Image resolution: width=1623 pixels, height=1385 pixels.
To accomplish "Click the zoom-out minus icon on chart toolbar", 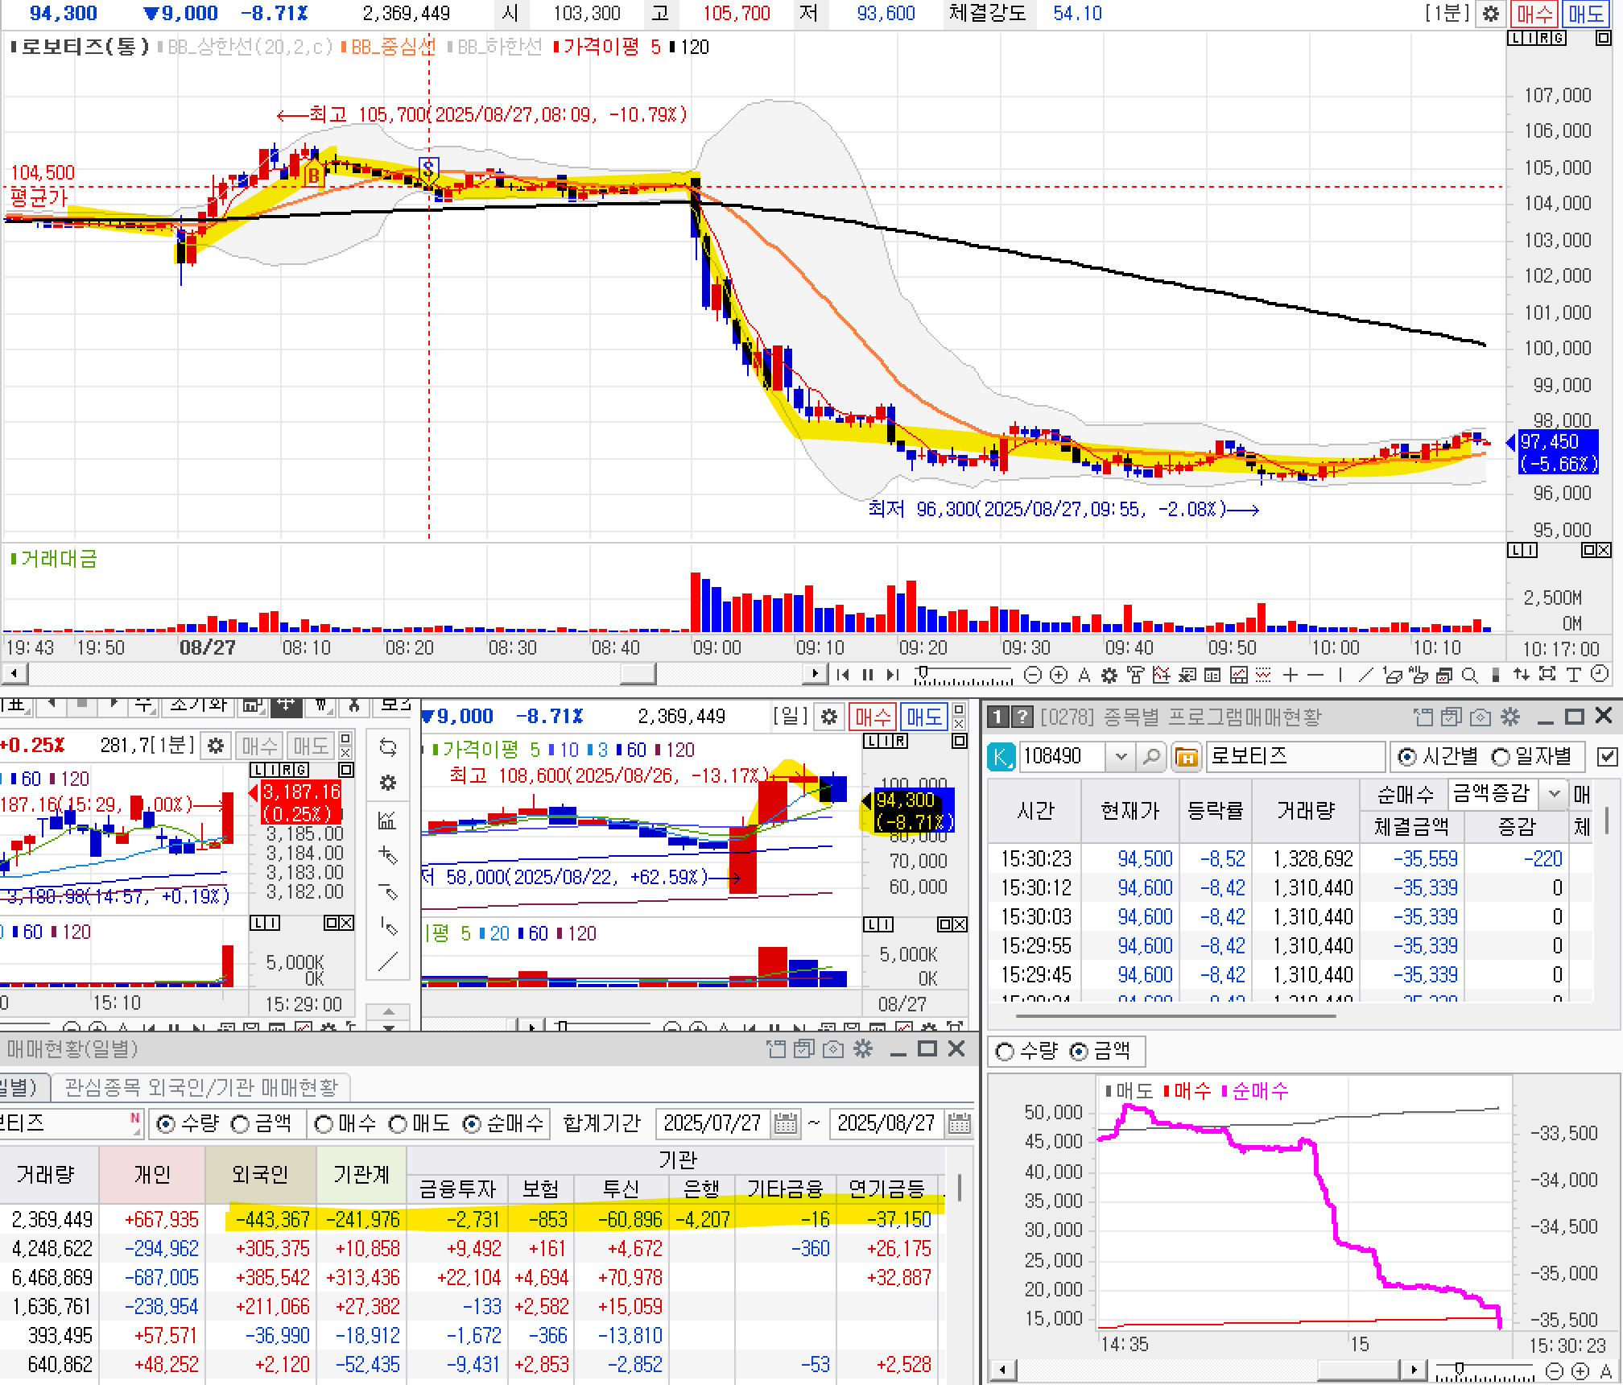I will point(1033,675).
